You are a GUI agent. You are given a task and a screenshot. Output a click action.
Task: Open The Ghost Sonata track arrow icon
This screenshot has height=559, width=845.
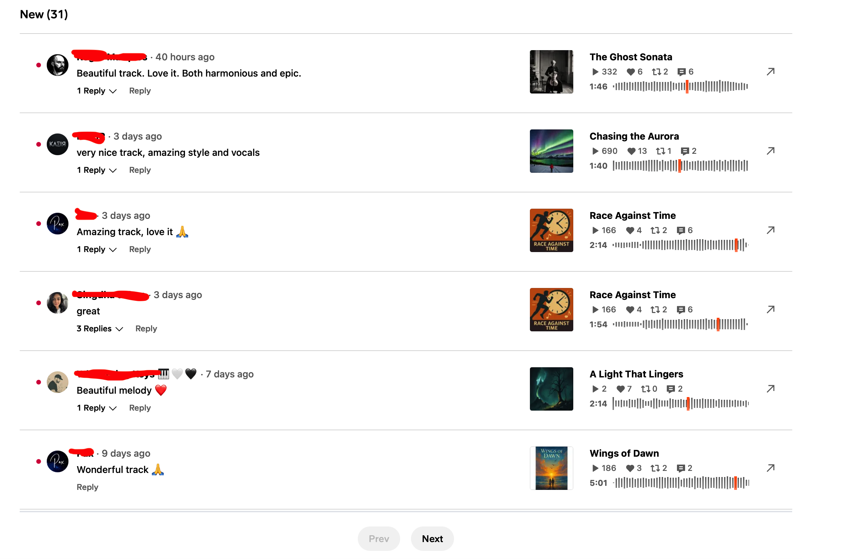pyautogui.click(x=770, y=72)
